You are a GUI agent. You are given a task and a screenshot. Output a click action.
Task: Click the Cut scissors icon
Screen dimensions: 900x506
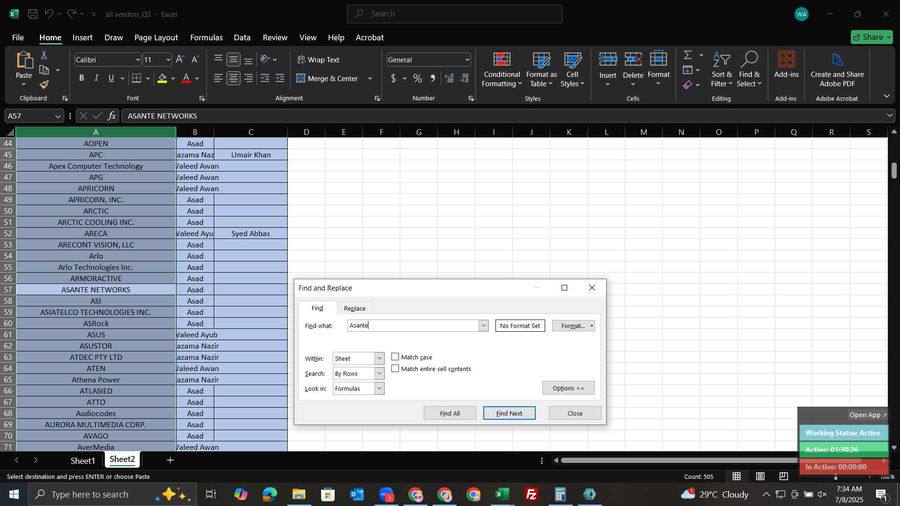pos(44,55)
